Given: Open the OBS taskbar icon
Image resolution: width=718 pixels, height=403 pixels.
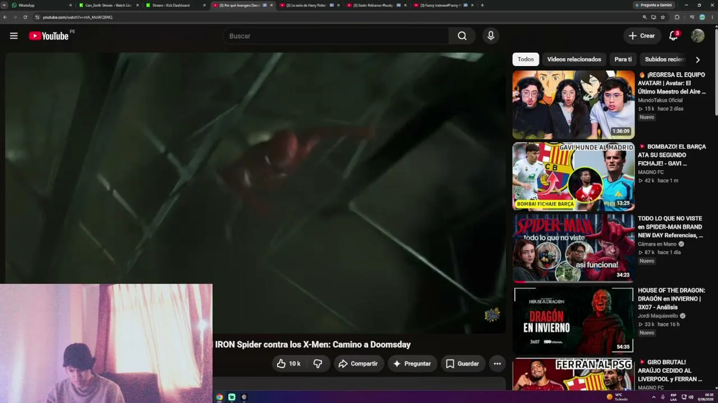Looking at the screenshot, I should (244, 397).
